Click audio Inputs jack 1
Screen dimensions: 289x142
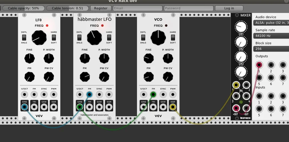point(259,96)
